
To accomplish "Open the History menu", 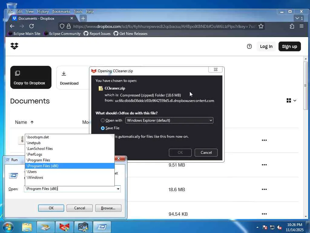I will pyautogui.click(x=43, y=12).
